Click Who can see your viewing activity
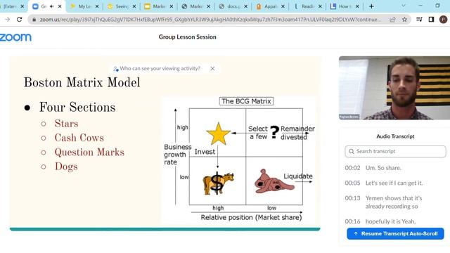 [x=160, y=69]
